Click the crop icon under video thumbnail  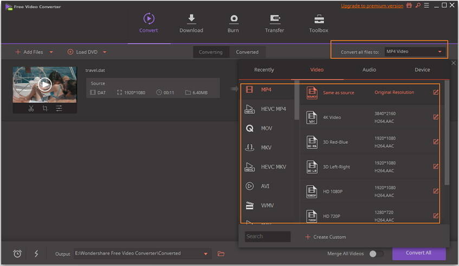[45, 108]
